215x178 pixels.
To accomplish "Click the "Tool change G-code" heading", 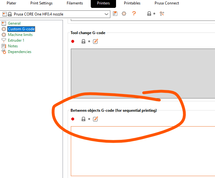I will (88, 33).
